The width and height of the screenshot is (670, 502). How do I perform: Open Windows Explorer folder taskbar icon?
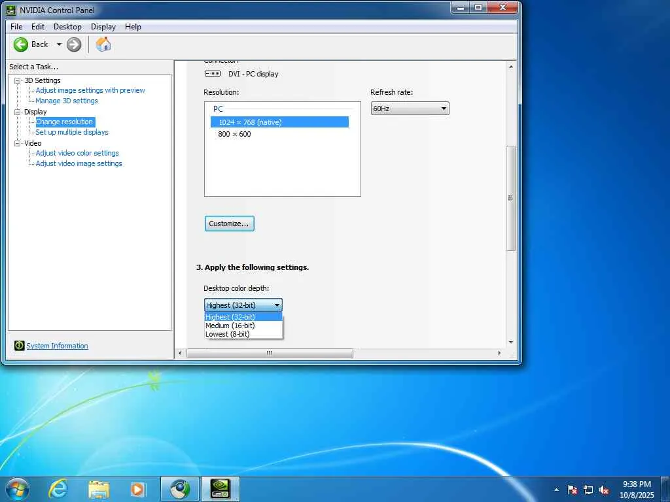pos(99,490)
